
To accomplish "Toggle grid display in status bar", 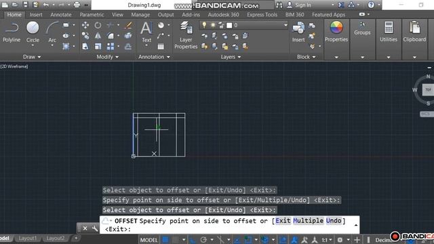I will tap(165, 240).
